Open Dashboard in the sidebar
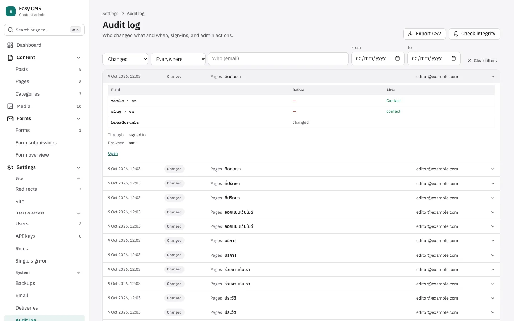514x321 pixels. point(44,45)
